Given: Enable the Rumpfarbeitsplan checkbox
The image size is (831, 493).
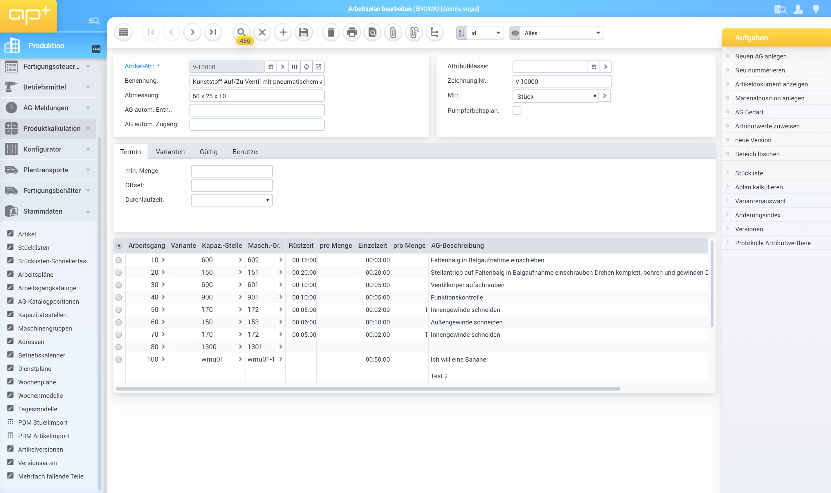Looking at the screenshot, I should pos(517,110).
